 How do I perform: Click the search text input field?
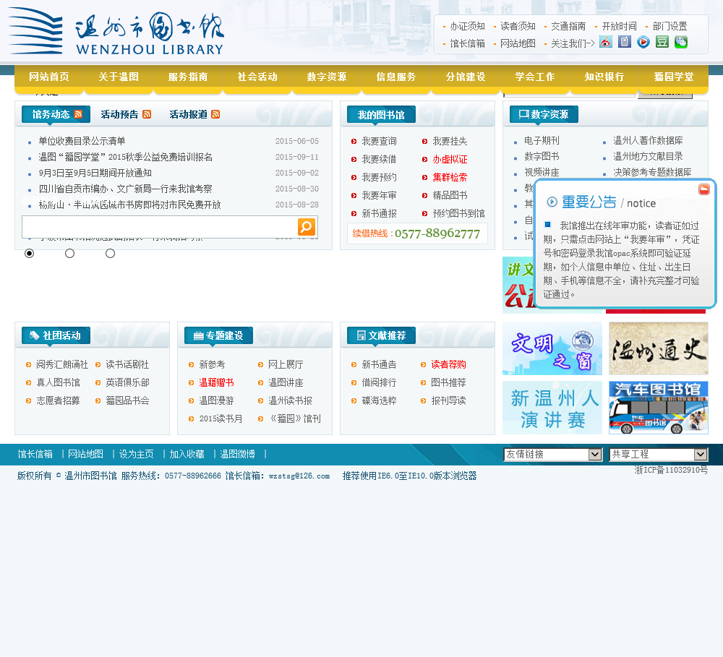[x=160, y=227]
